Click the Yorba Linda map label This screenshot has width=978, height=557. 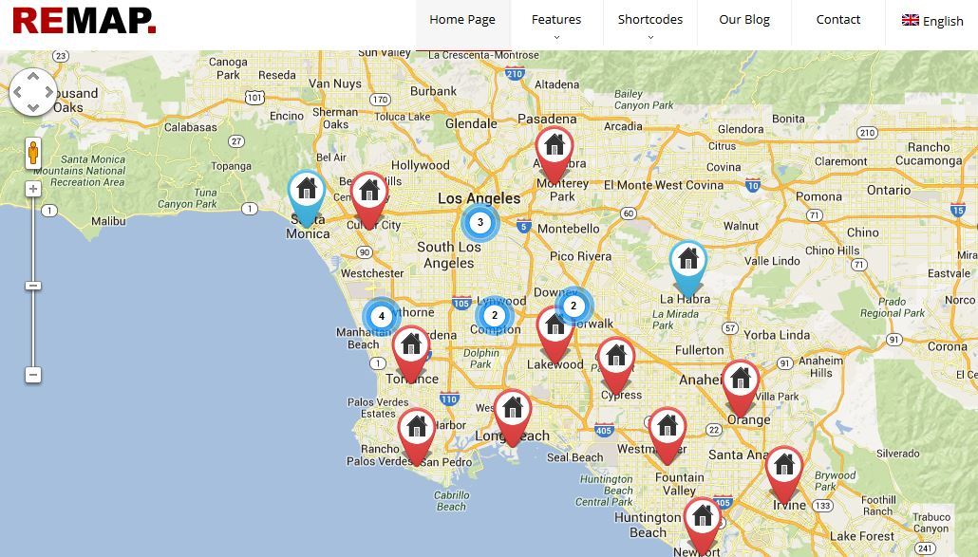pyautogui.click(x=777, y=335)
